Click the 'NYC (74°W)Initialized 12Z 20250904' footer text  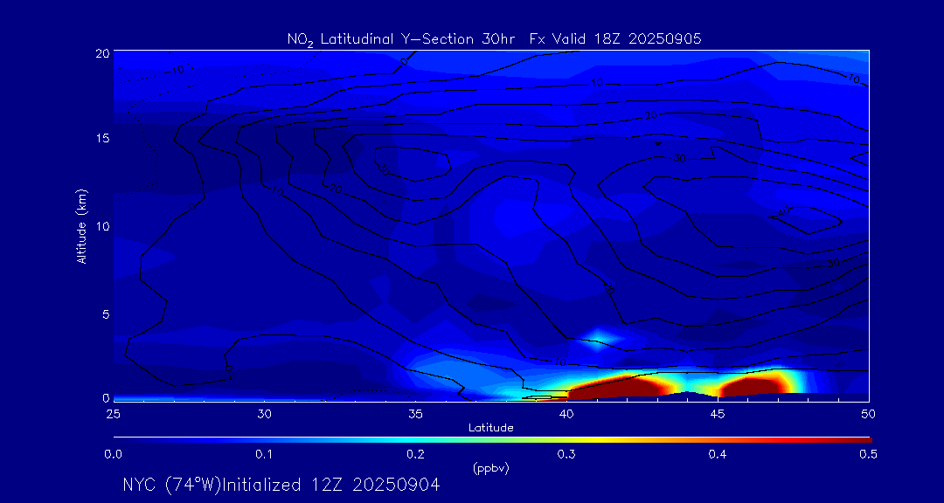point(281,485)
